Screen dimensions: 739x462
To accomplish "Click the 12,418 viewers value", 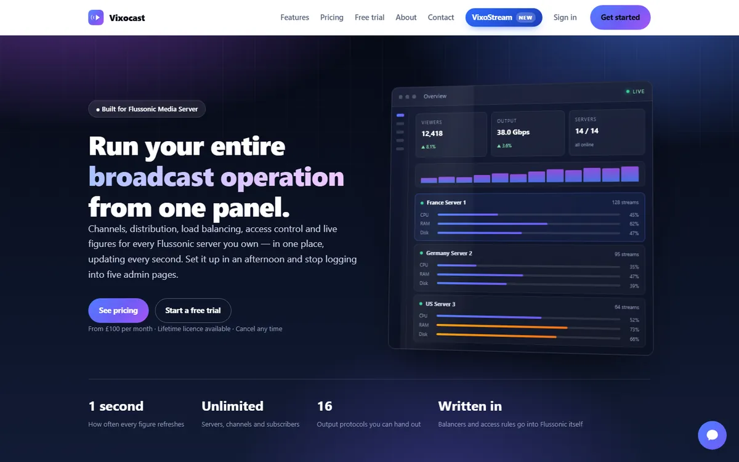I will click(x=432, y=133).
